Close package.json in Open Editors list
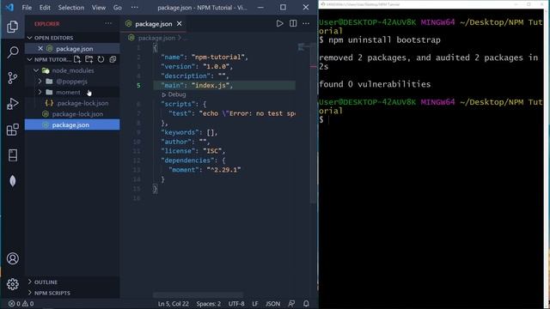The height and width of the screenshot is (309, 550). [x=40, y=49]
